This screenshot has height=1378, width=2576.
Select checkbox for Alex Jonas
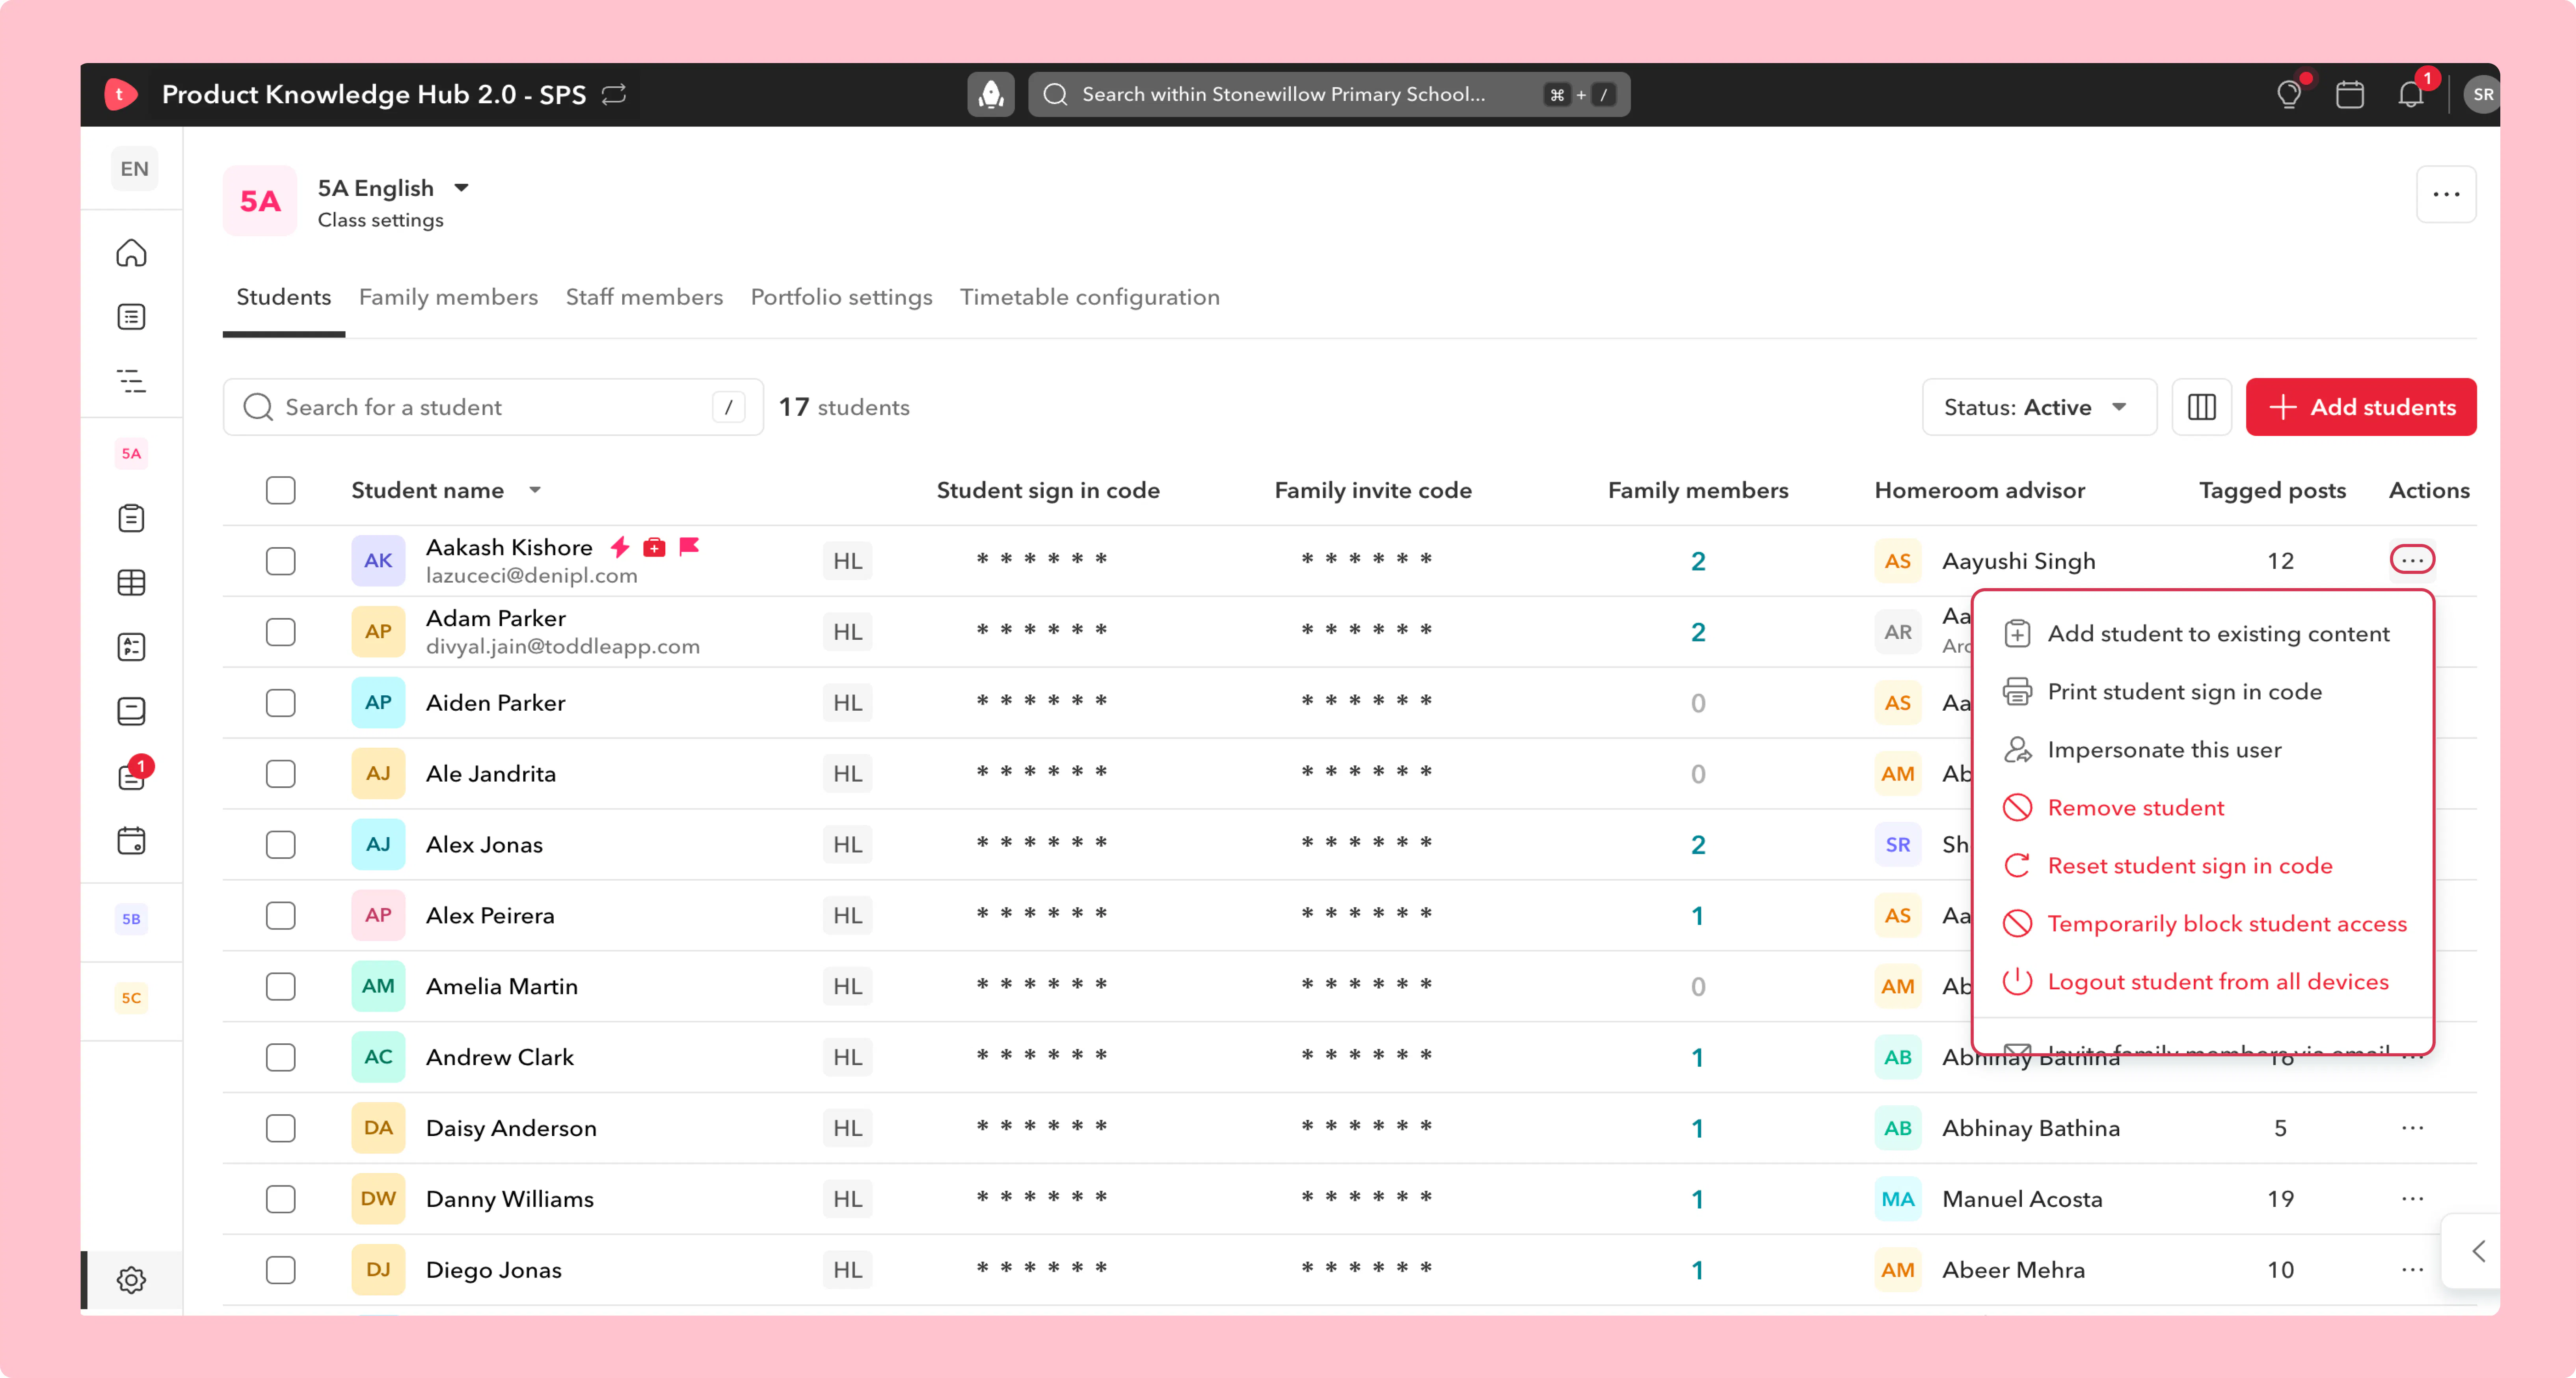[x=281, y=845]
